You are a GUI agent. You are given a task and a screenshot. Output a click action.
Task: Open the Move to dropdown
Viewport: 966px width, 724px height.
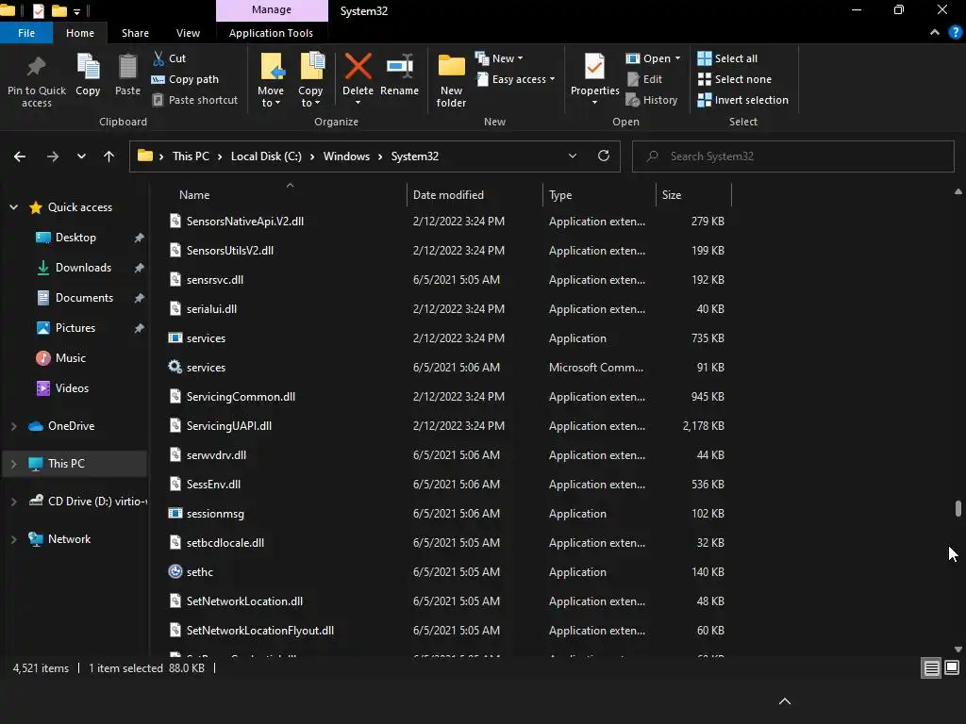tap(271, 97)
